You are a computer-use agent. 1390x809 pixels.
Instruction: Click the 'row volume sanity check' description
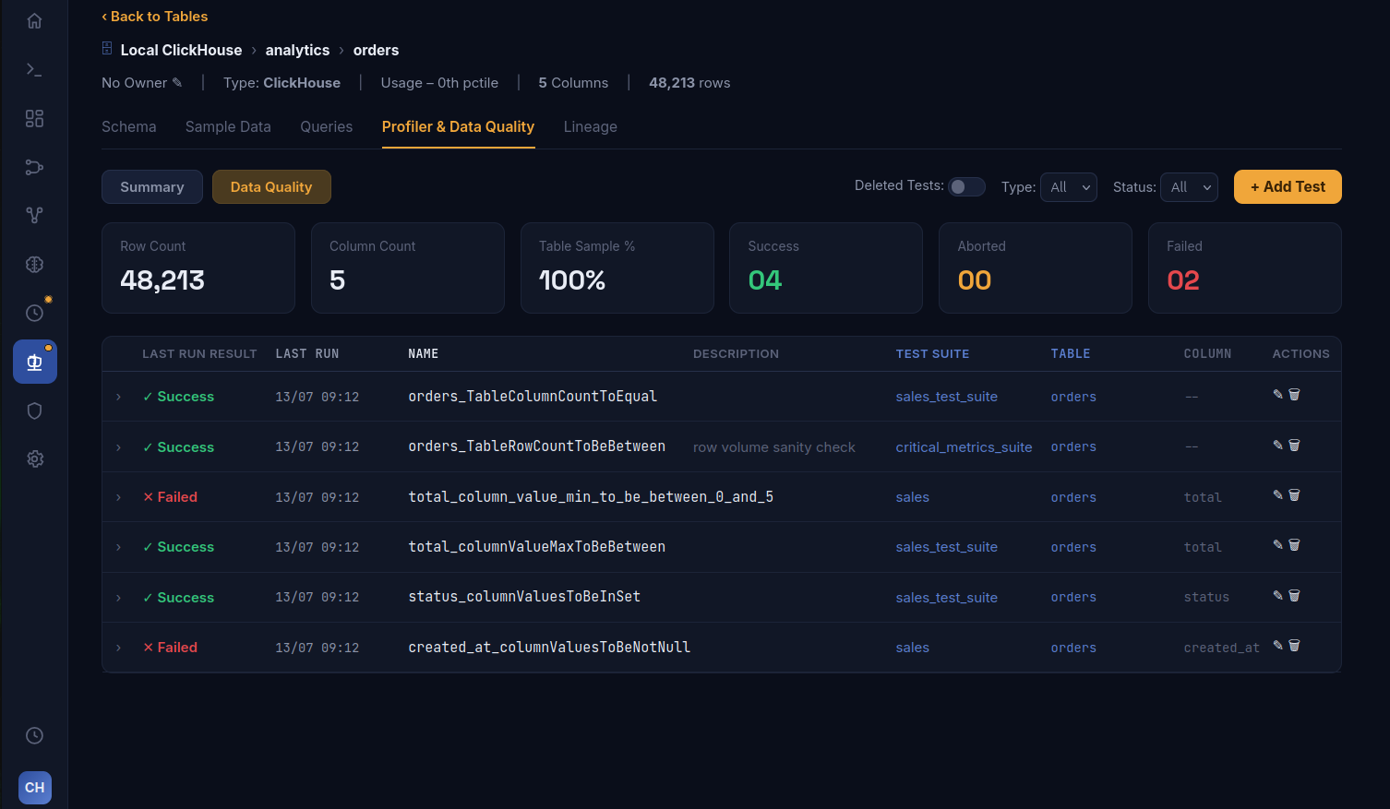(774, 447)
